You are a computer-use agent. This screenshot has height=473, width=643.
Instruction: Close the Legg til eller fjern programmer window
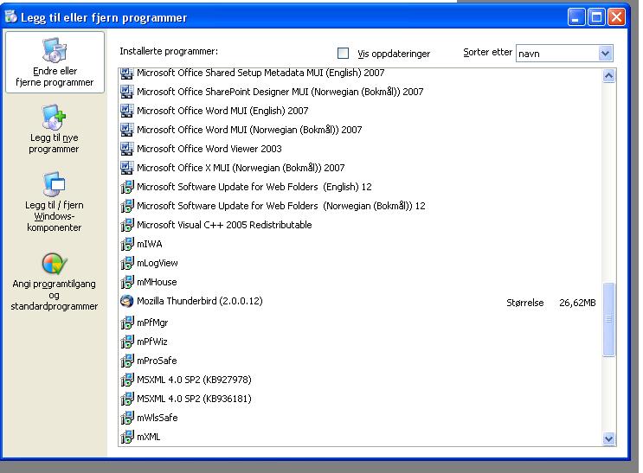pos(616,17)
